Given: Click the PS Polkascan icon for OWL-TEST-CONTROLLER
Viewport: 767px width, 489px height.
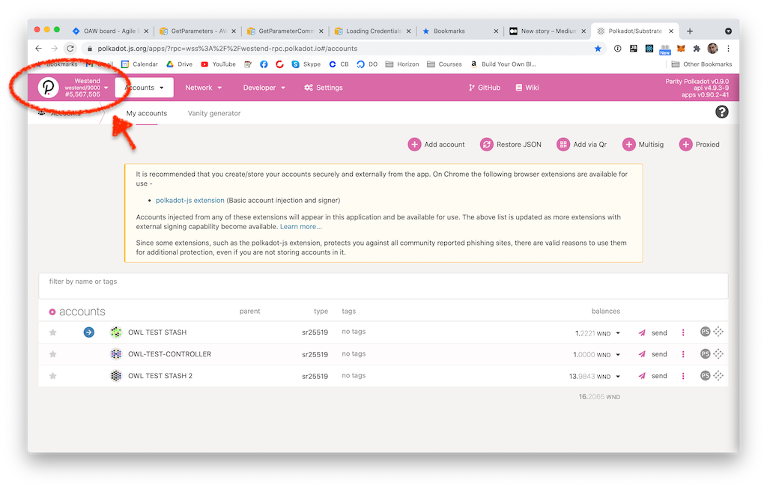Looking at the screenshot, I should tap(705, 353).
